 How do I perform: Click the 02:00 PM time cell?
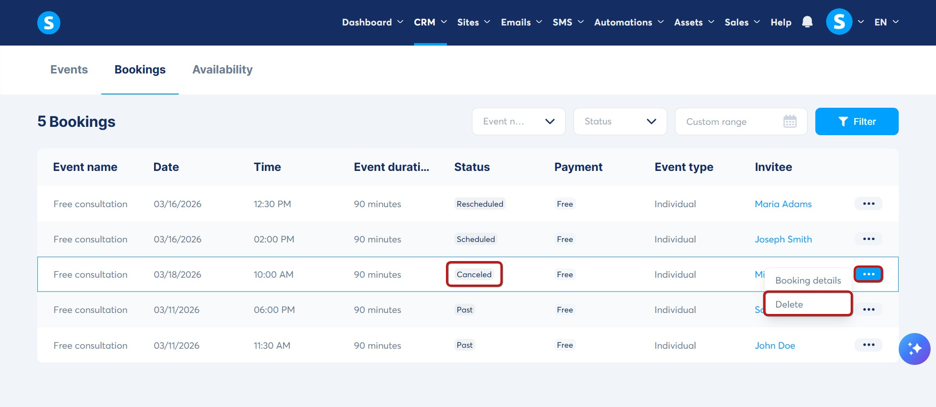point(274,239)
